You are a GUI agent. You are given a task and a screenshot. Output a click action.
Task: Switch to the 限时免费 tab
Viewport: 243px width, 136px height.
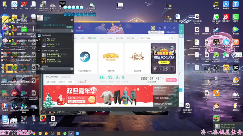(119, 38)
